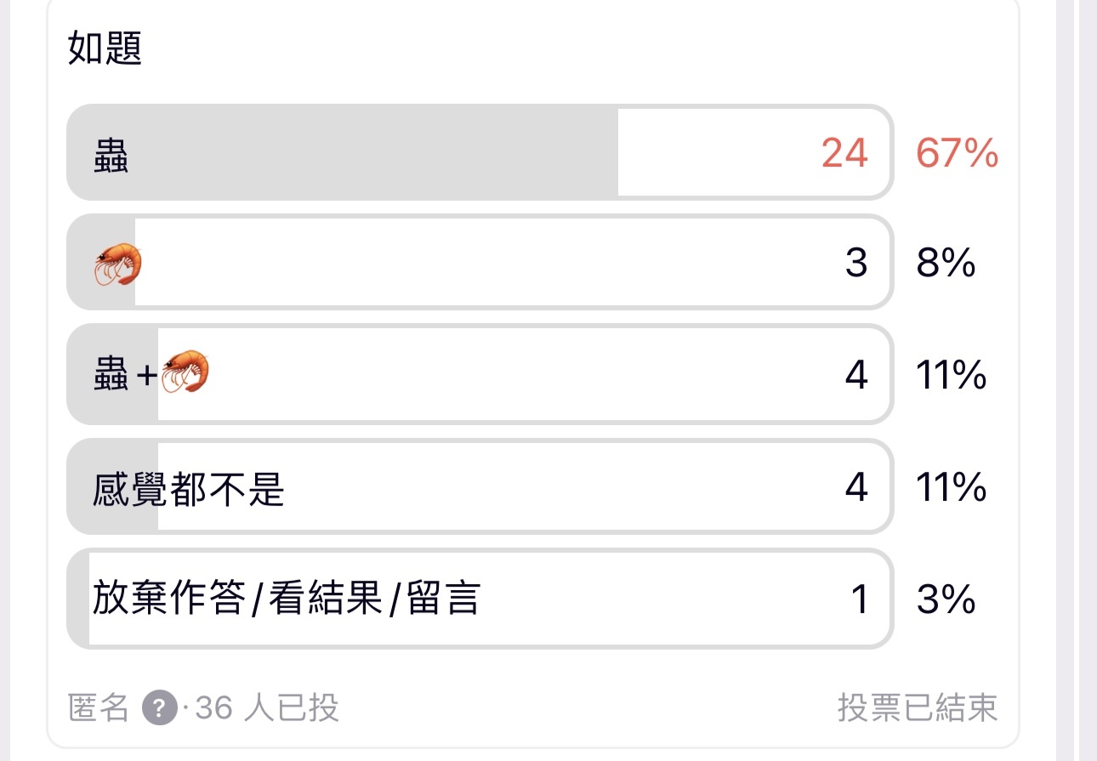Click the 如題 poll title
The image size is (1097, 761).
click(105, 48)
